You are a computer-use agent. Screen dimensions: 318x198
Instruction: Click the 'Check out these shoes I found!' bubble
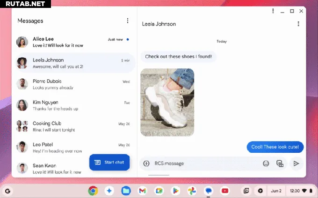(179, 56)
